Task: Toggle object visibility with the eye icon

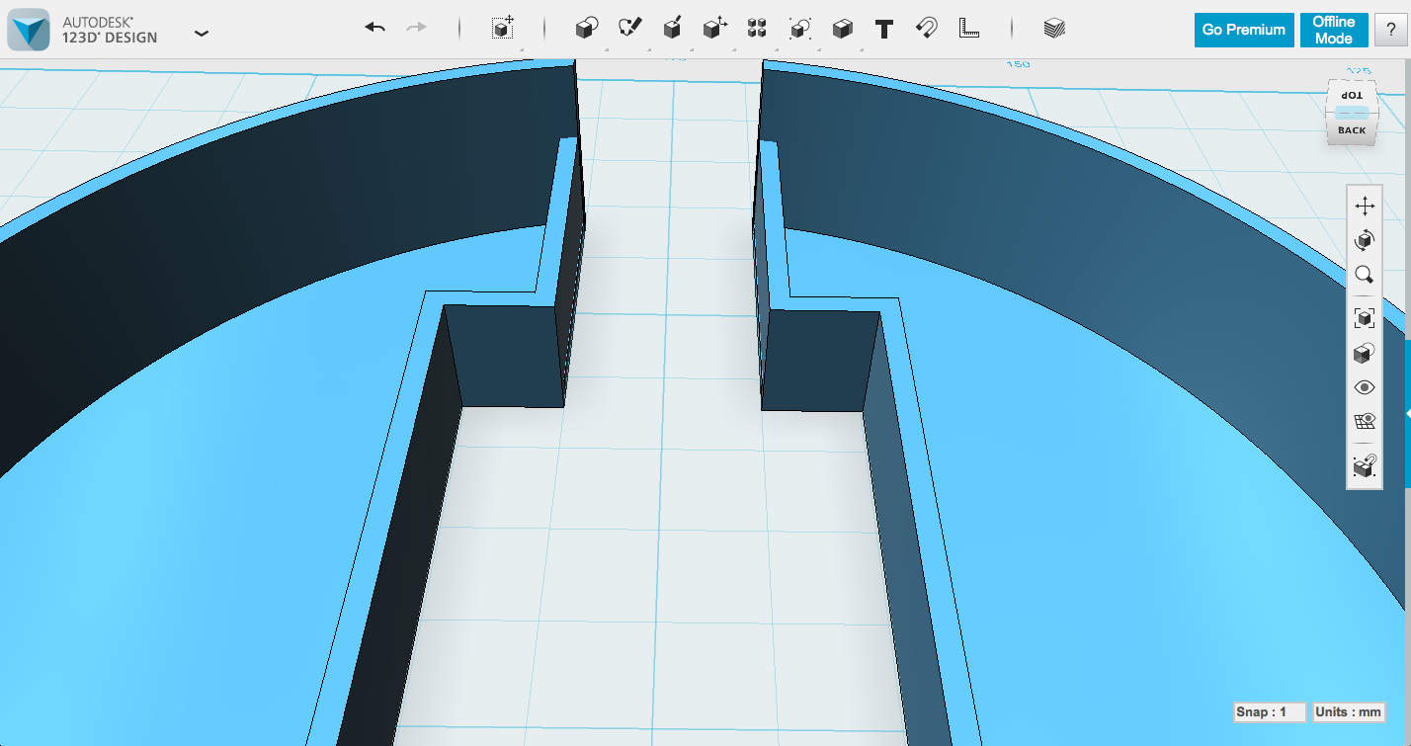Action: point(1365,387)
